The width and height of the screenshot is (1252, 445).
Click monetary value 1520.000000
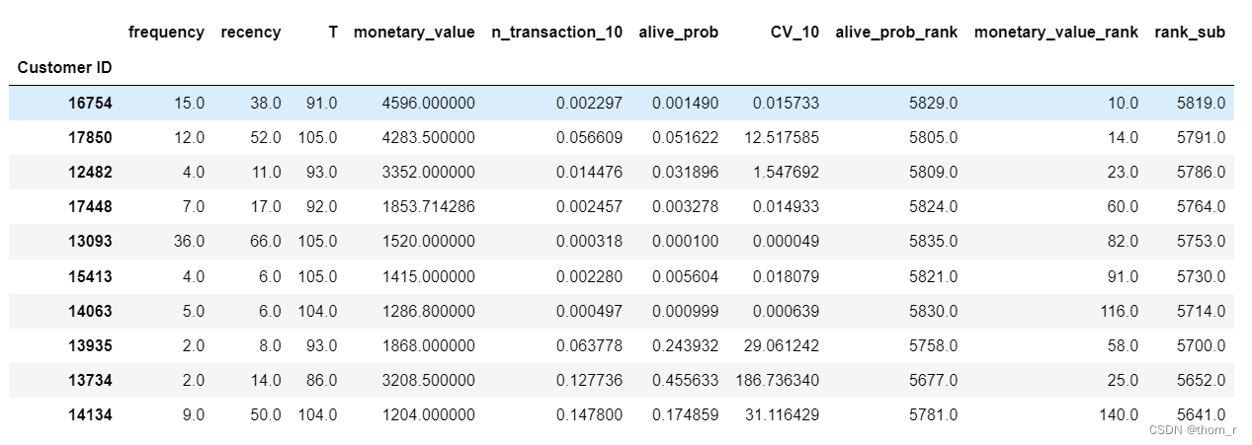click(x=427, y=242)
